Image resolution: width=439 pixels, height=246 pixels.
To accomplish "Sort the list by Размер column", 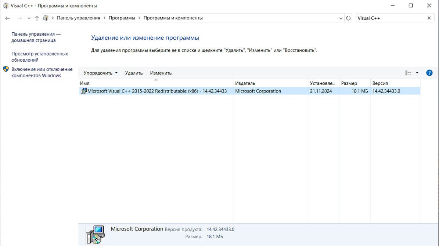I will pos(355,83).
